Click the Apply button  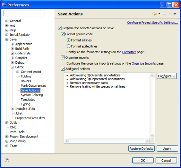(167, 149)
